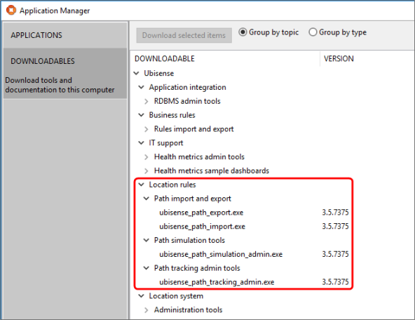The image size is (415, 320).
Task: Collapse the Application integration node
Action: 142,87
